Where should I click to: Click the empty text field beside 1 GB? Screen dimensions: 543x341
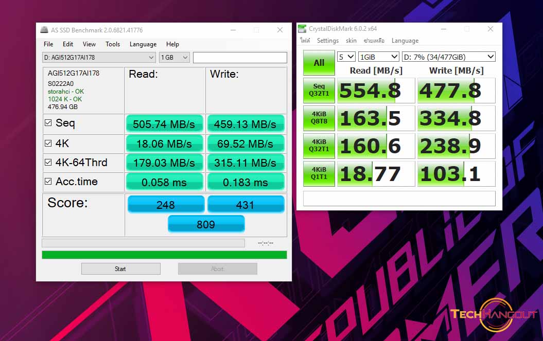coord(240,58)
